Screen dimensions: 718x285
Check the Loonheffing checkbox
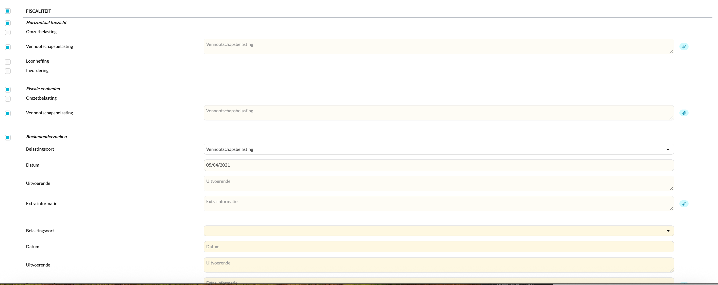pyautogui.click(x=8, y=62)
